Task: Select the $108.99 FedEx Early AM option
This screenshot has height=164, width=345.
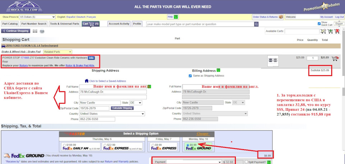Action: point(64,145)
